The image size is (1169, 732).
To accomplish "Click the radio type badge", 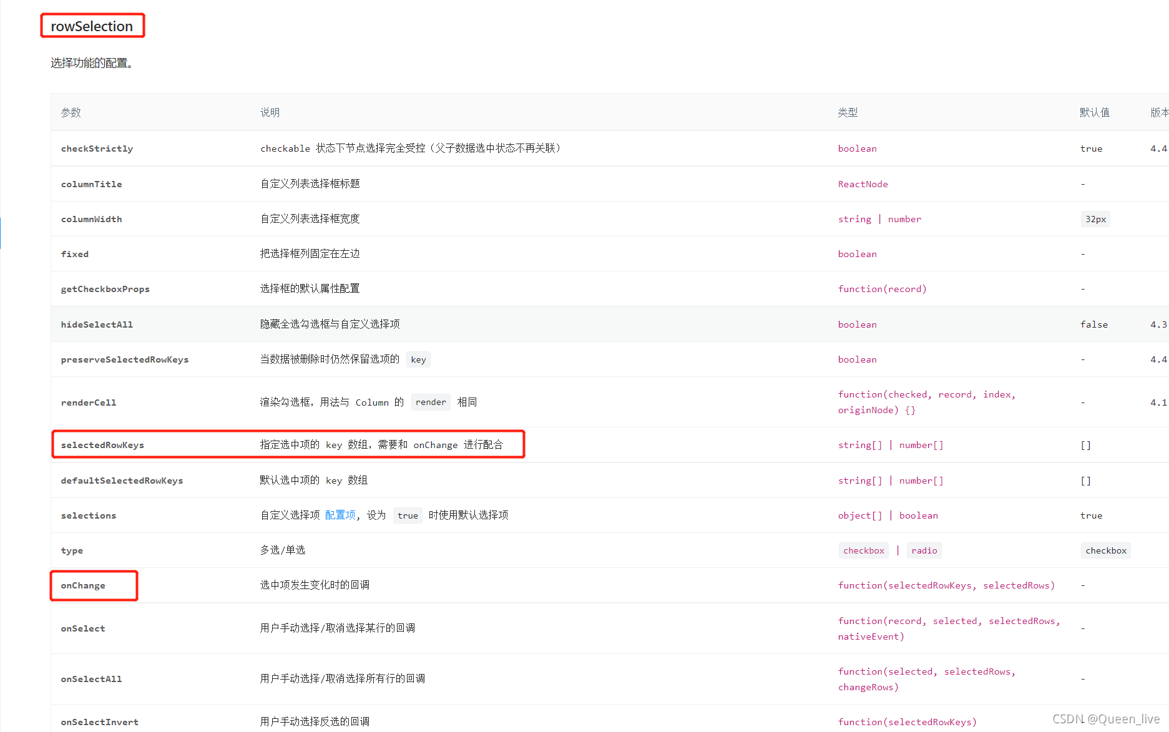I will [x=924, y=550].
